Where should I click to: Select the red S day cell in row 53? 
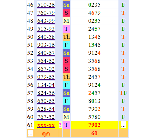[66, 61]
